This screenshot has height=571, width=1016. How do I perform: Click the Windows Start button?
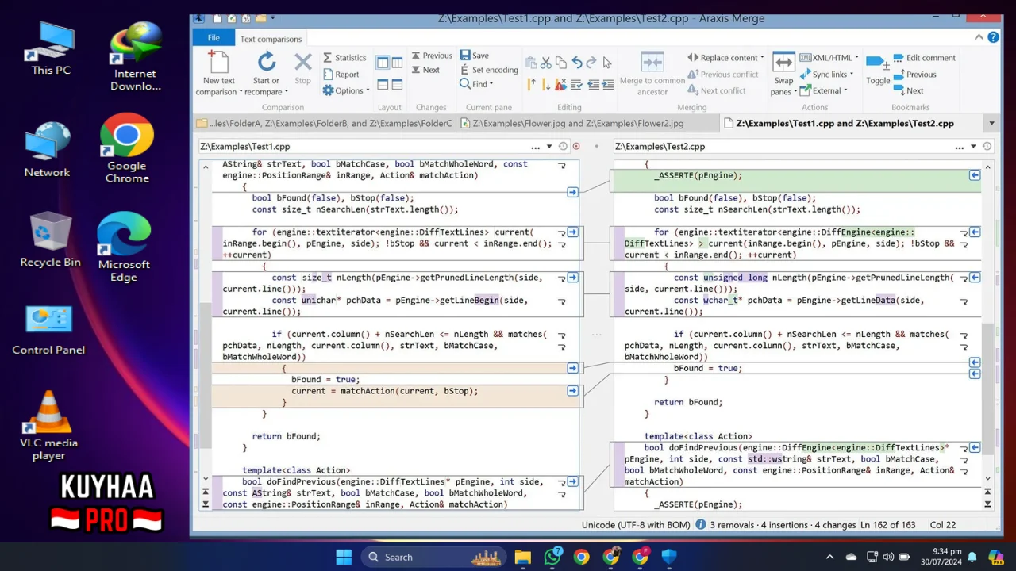point(344,557)
